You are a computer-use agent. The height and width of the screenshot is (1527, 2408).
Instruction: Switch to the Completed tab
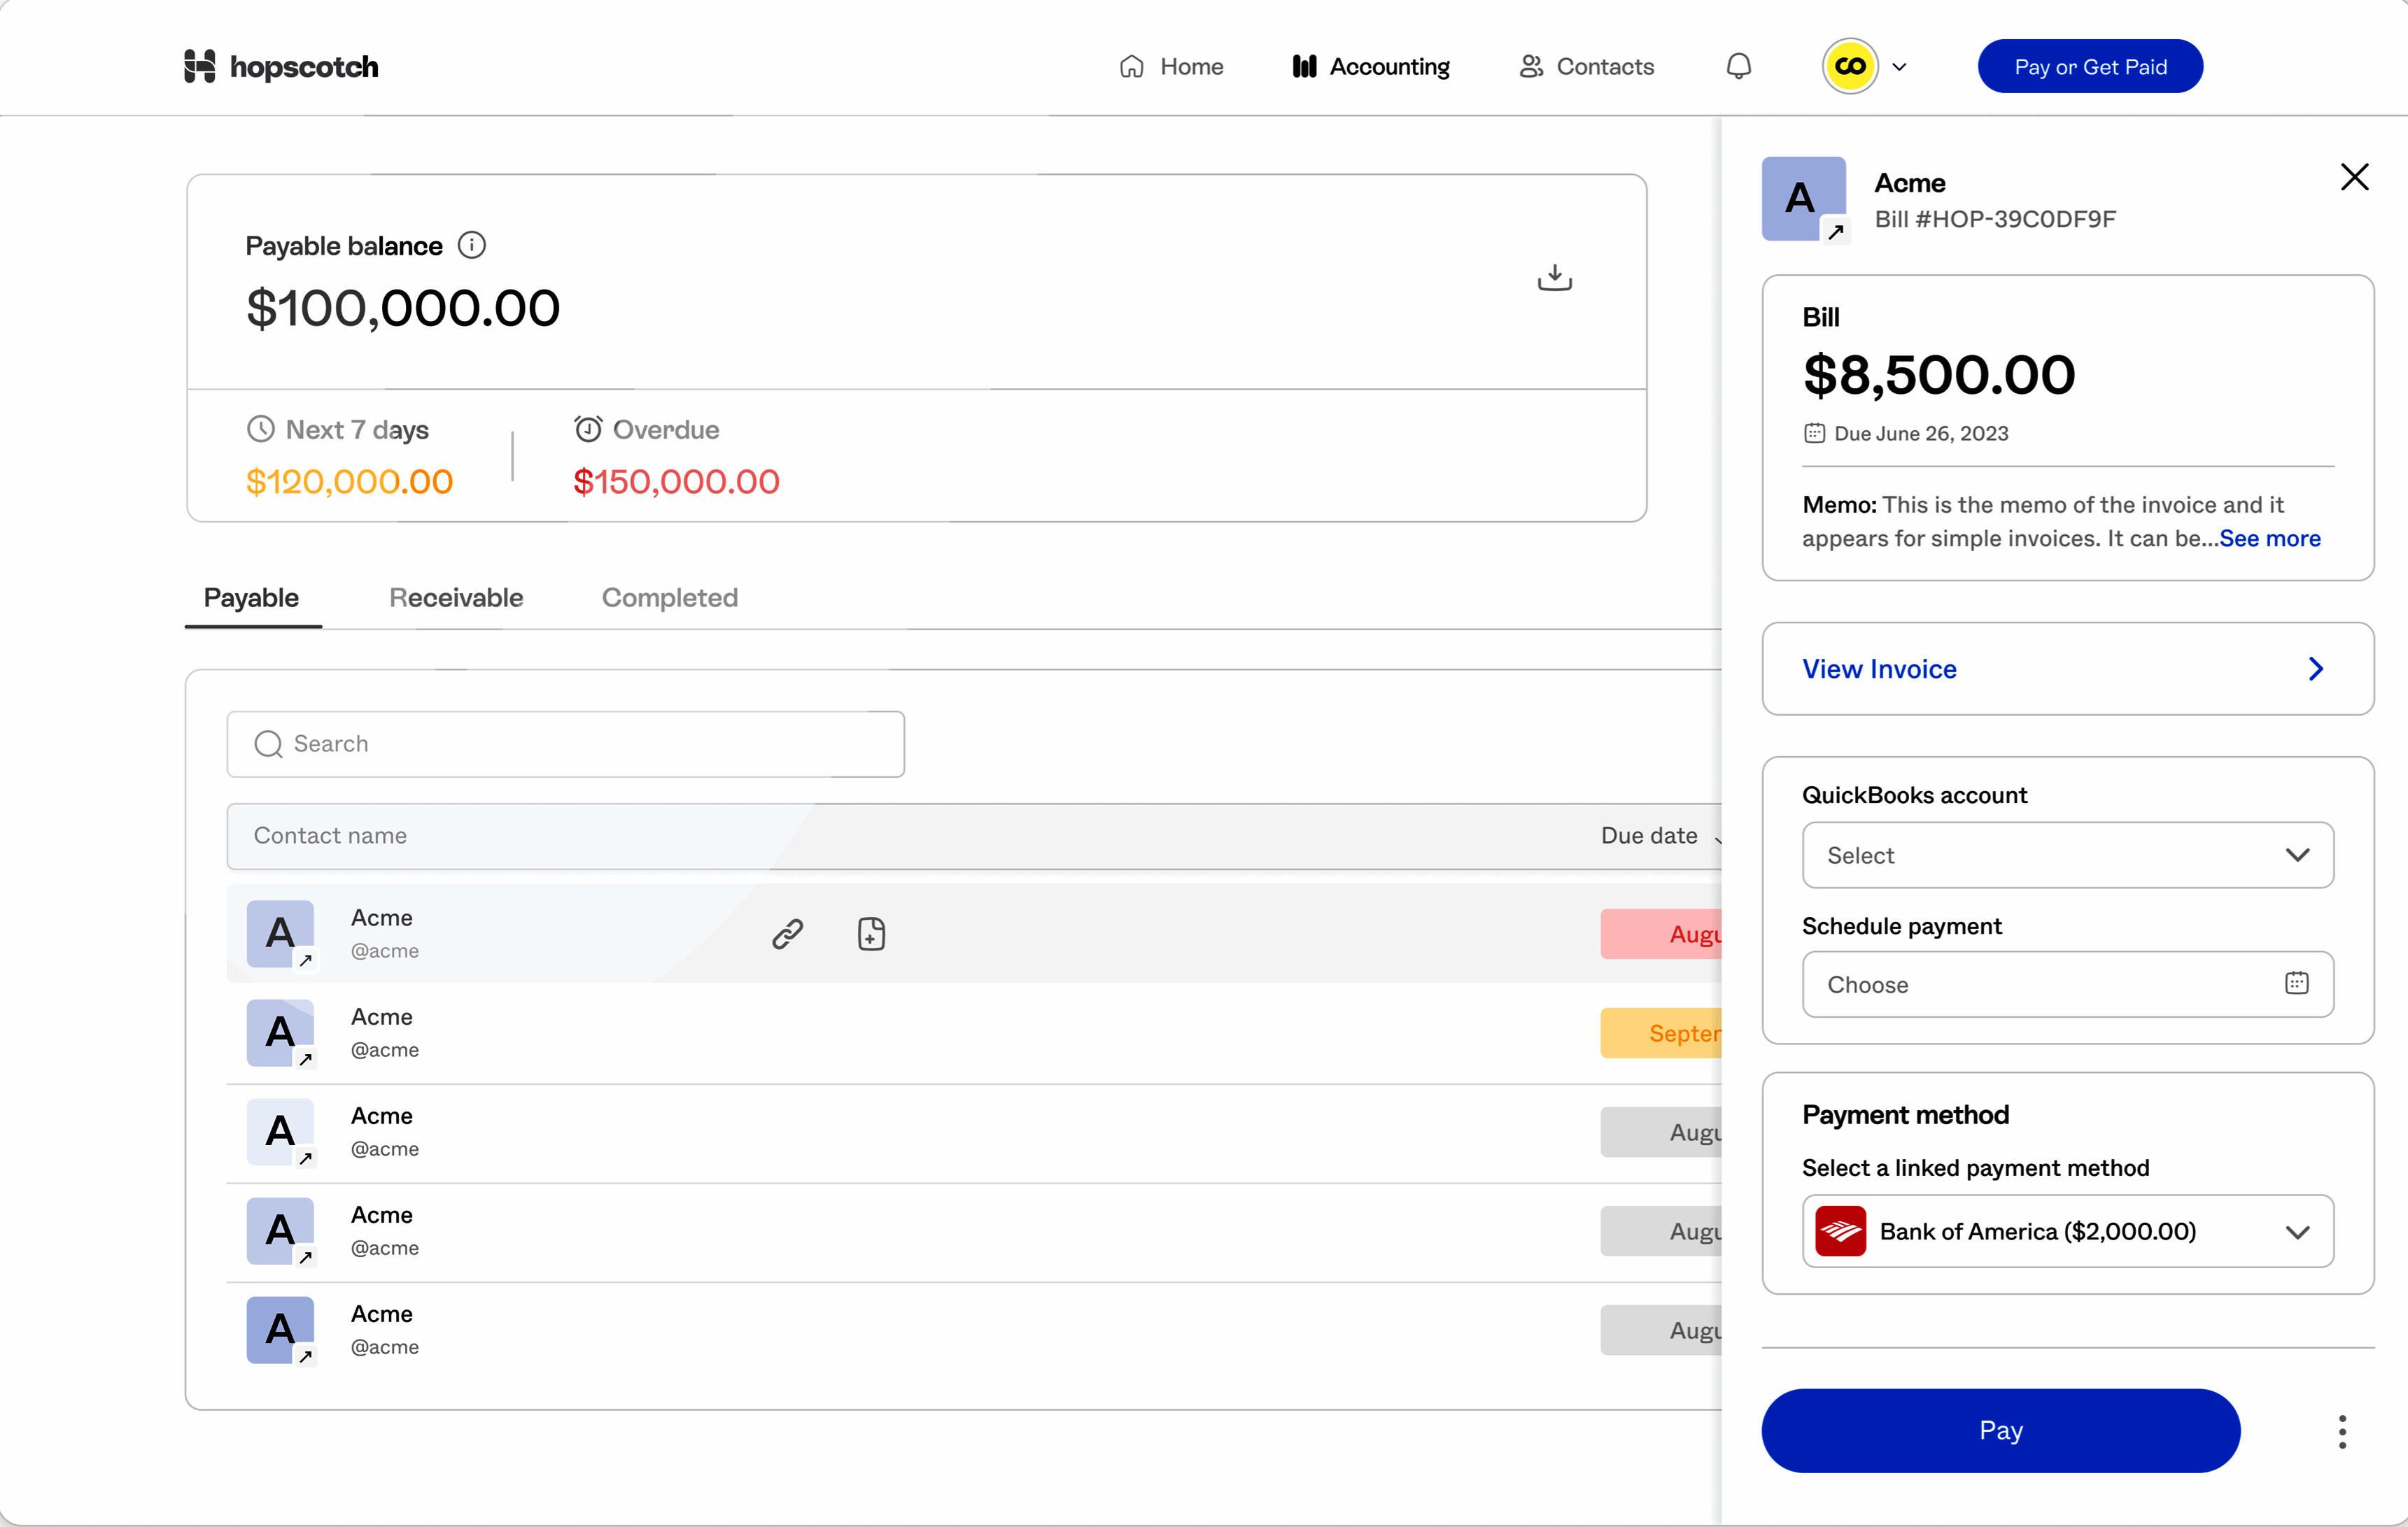point(669,597)
